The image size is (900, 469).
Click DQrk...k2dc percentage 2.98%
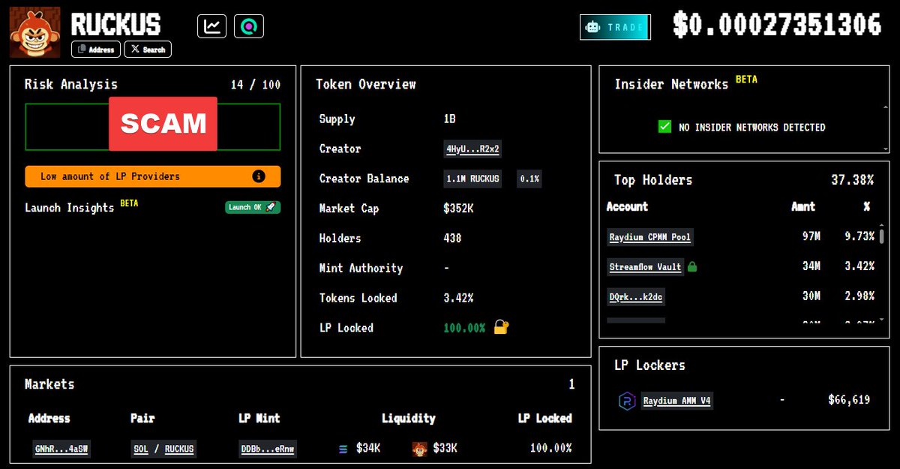tap(858, 296)
